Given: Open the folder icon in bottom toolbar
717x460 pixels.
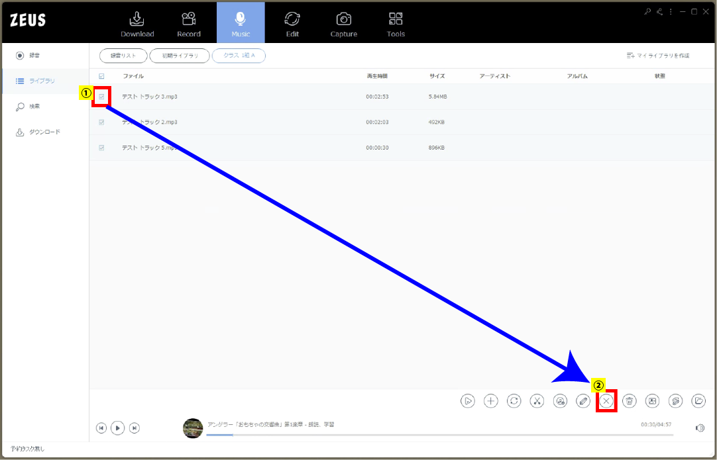Looking at the screenshot, I should pos(698,400).
